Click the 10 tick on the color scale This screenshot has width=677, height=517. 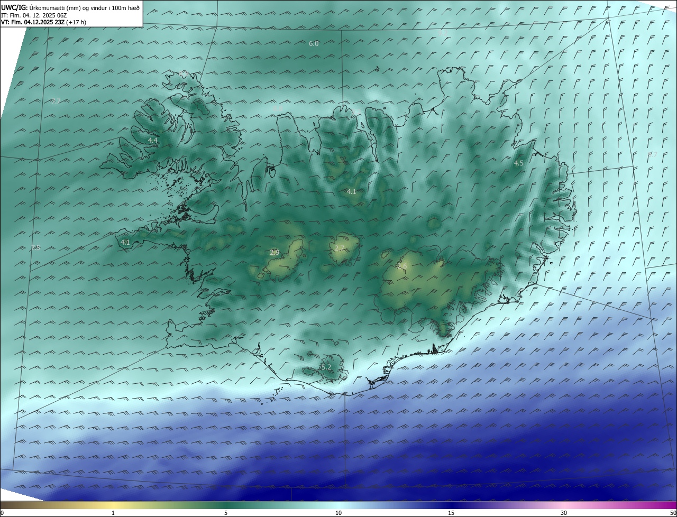pyautogui.click(x=338, y=513)
